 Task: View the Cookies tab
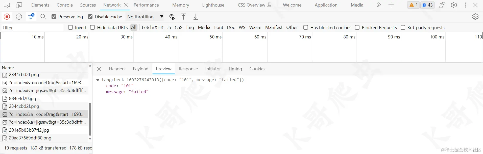click(x=257, y=69)
